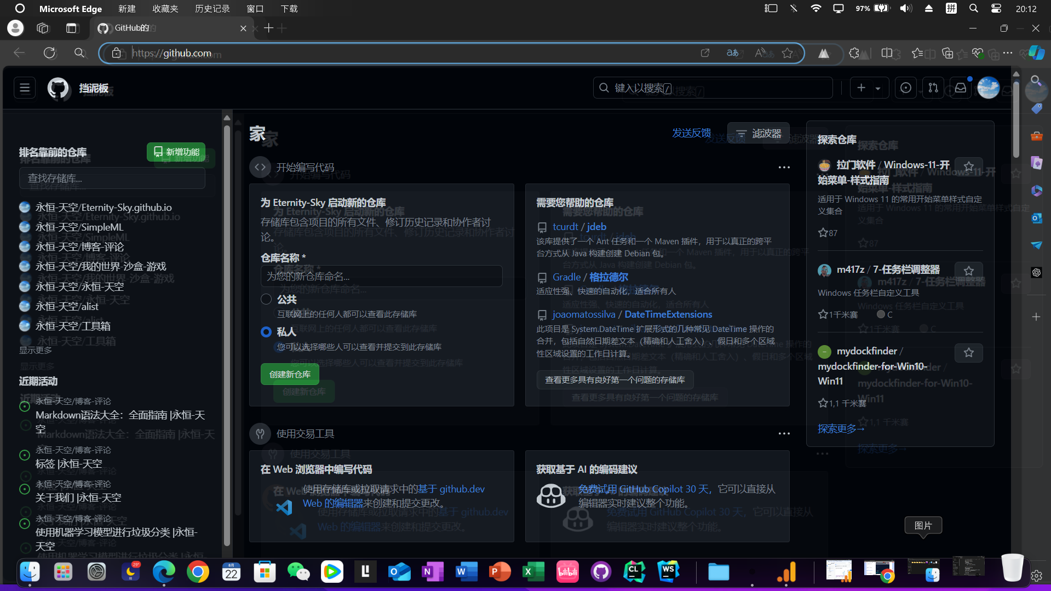Add page to favorites star icon
Screen dimensions: 1051x591
pyautogui.click(x=788, y=53)
